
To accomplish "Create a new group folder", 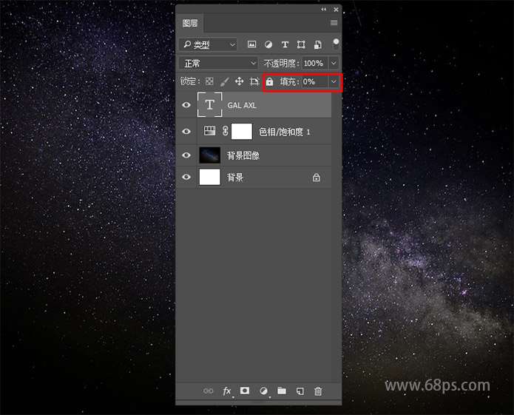I will click(x=282, y=391).
